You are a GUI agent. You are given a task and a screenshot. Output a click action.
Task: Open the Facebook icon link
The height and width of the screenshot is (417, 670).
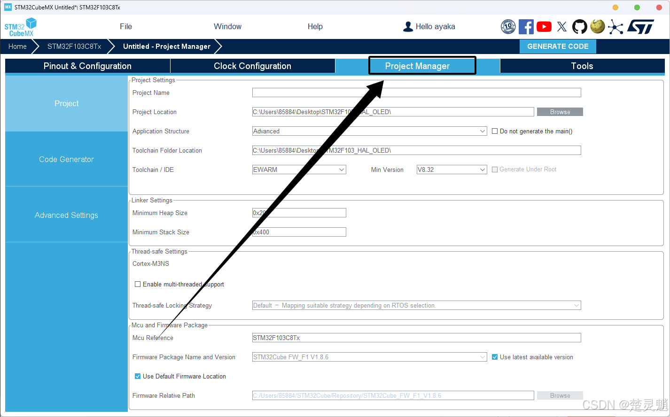tap(526, 27)
